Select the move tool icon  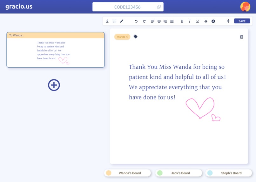(x=229, y=21)
